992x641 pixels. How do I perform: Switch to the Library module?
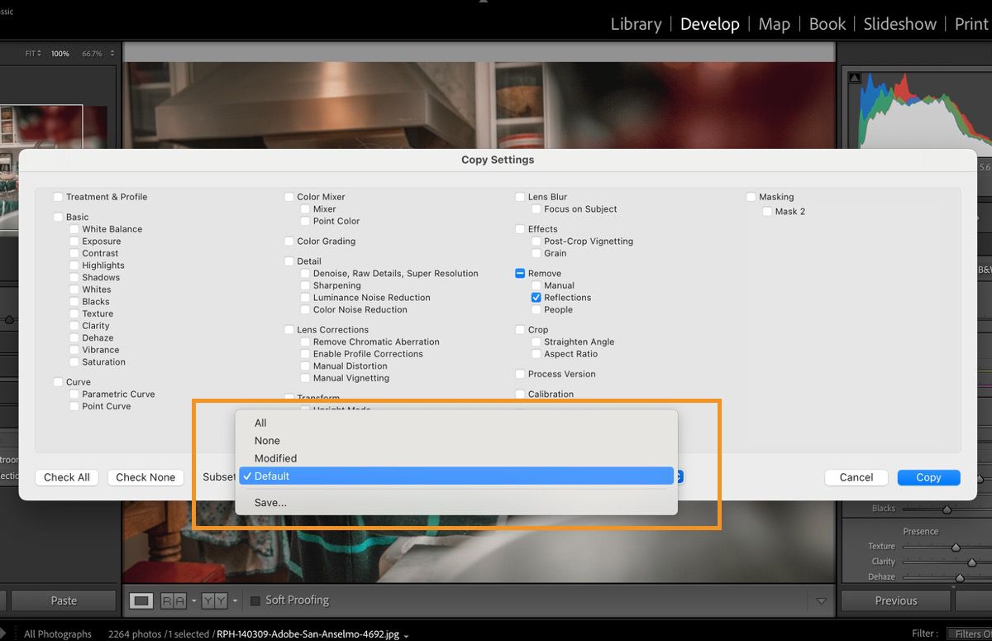pyautogui.click(x=635, y=24)
